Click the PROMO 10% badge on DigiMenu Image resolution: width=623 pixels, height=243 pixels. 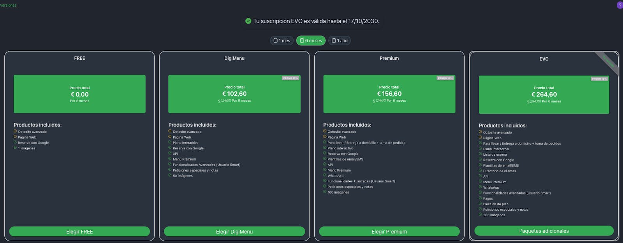[290, 78]
